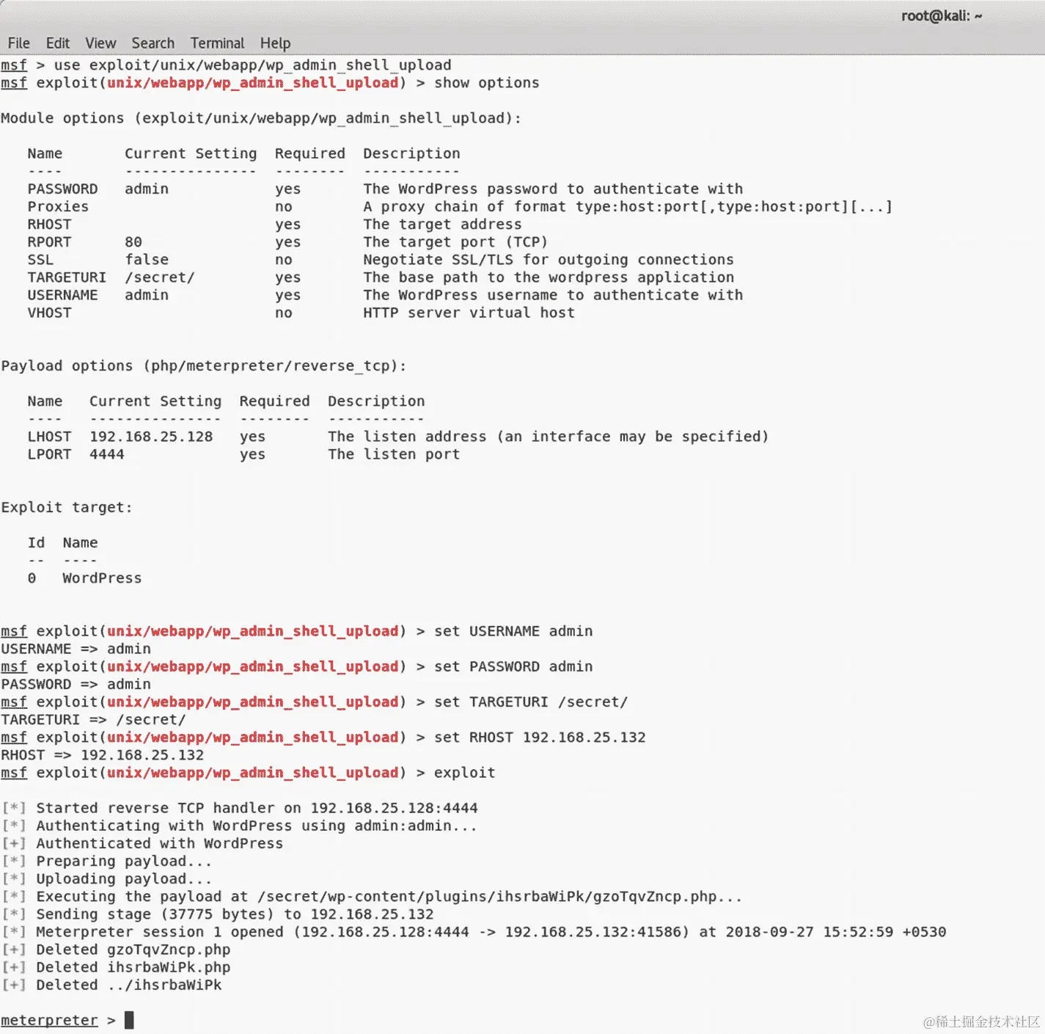Click 'Deleted gzoTqvZncp.php' line
Screen dimensions: 1045x1034
point(116,950)
